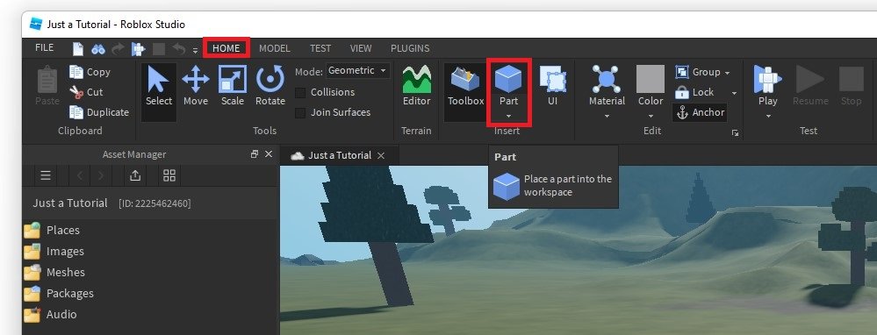Expand the Part type dropdown arrow
The image size is (877, 335).
[508, 116]
